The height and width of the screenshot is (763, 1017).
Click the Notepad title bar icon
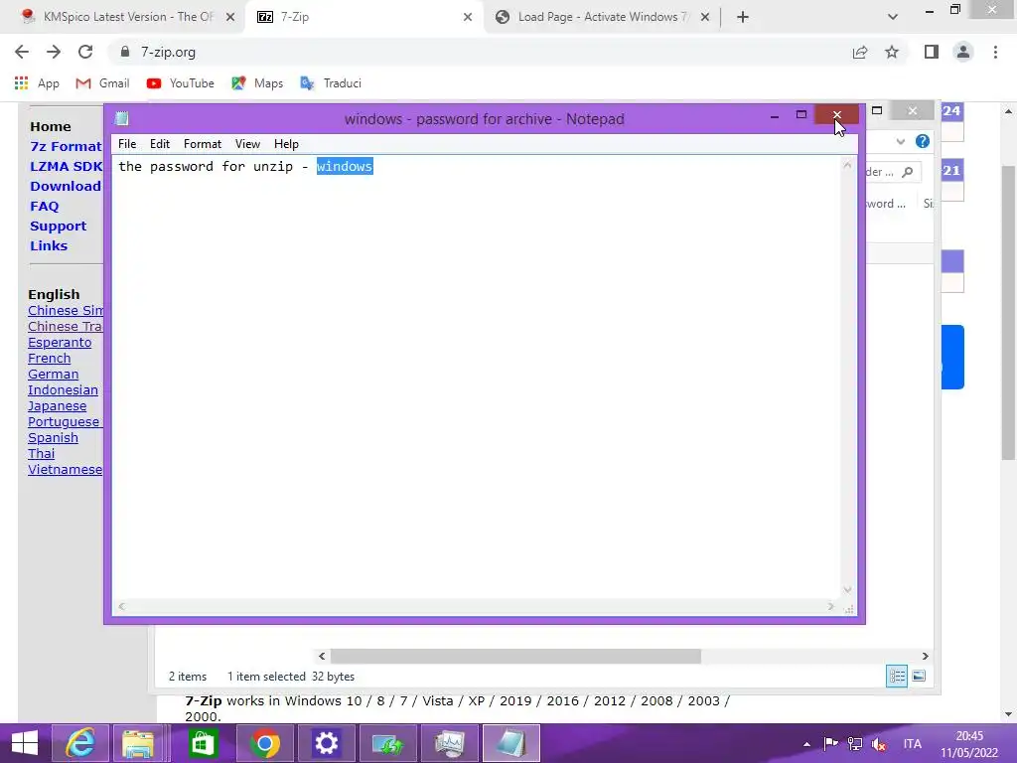[x=121, y=119]
